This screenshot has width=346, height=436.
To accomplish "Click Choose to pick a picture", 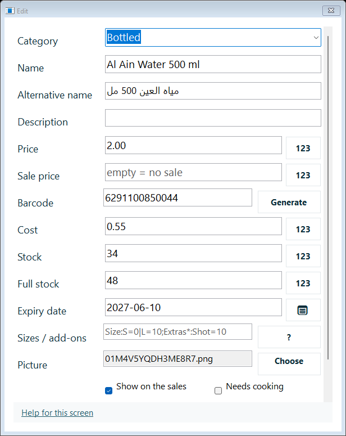I will pos(289,364).
